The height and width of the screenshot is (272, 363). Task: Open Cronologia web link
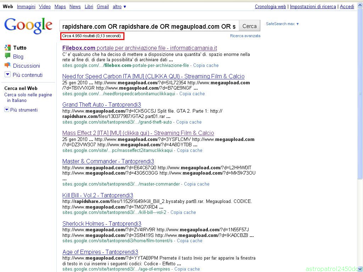[x=270, y=7]
